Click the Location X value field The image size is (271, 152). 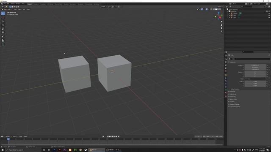(255, 65)
